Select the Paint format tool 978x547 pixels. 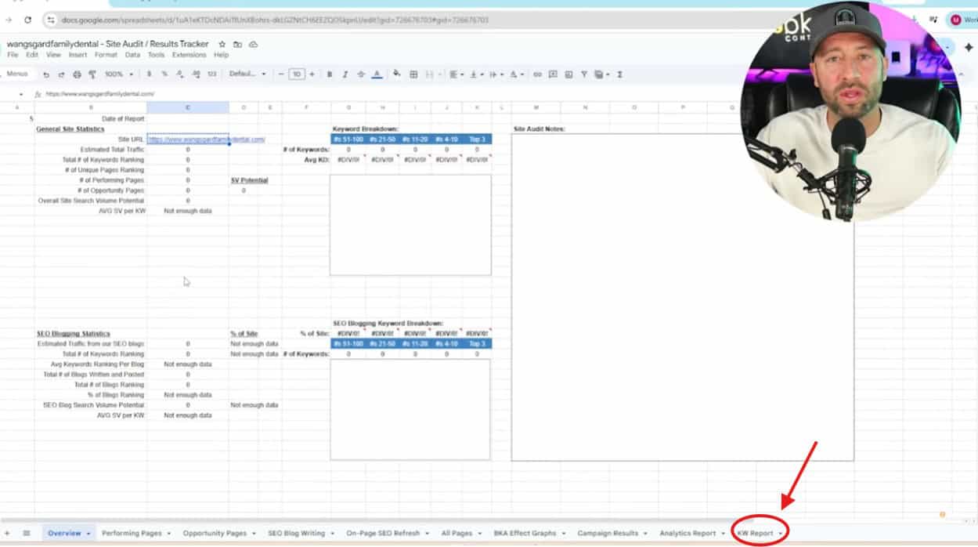pyautogui.click(x=92, y=74)
